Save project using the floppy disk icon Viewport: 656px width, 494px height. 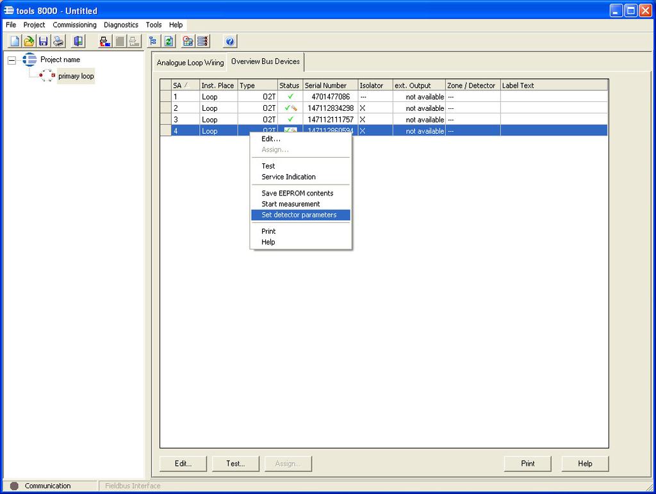(x=43, y=41)
